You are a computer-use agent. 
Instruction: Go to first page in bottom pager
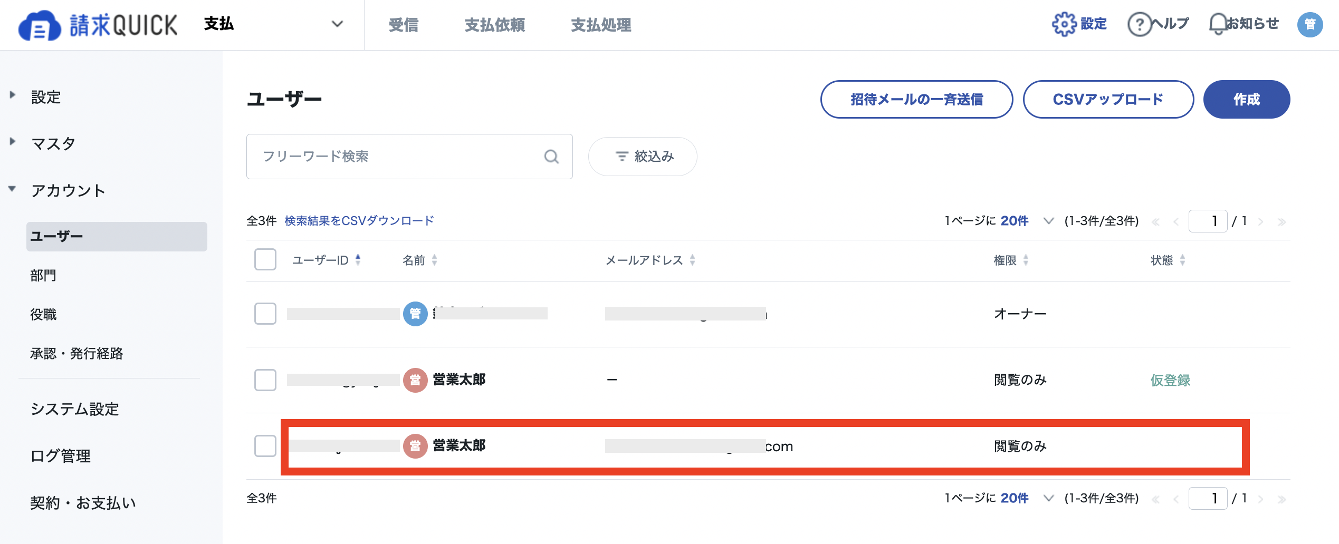(x=1155, y=499)
